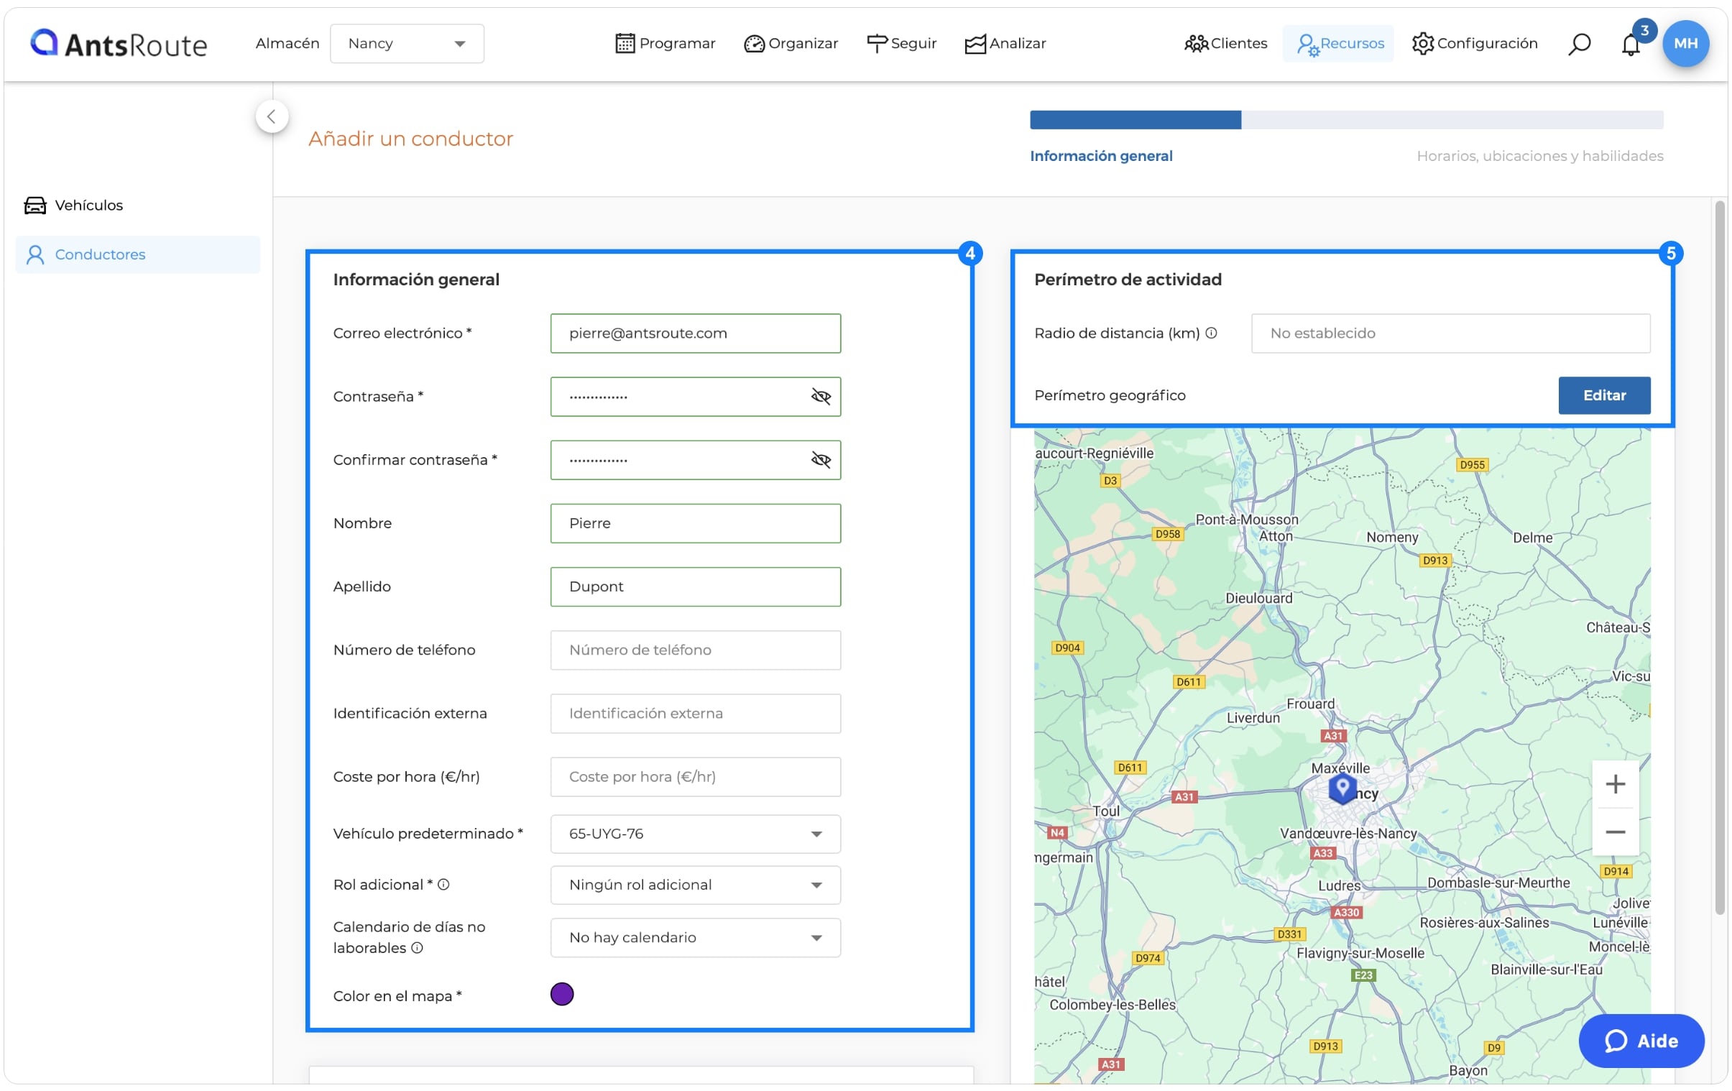The image size is (1732, 1091).
Task: Click the Añadir un conductor heading
Action: coord(410,139)
